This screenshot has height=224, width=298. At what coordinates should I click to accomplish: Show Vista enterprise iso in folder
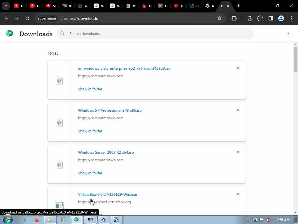coord(90,89)
